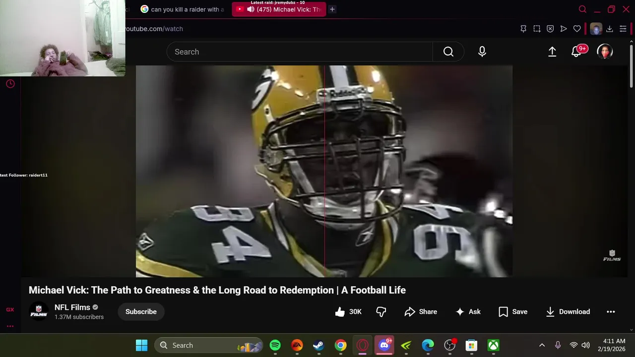This screenshot has width=635, height=357.
Task: Show hidden system tray icons
Action: [542, 345]
